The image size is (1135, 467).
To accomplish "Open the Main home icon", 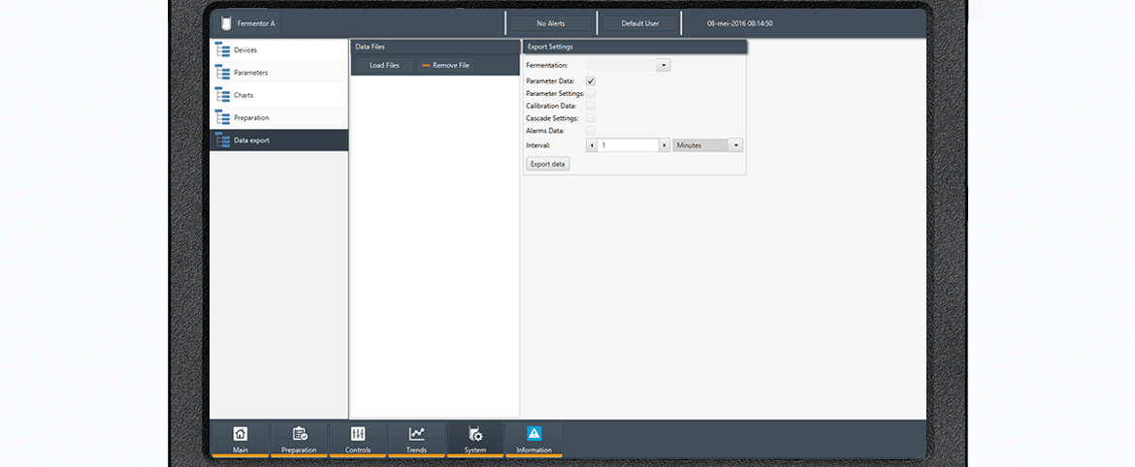I will tap(240, 434).
